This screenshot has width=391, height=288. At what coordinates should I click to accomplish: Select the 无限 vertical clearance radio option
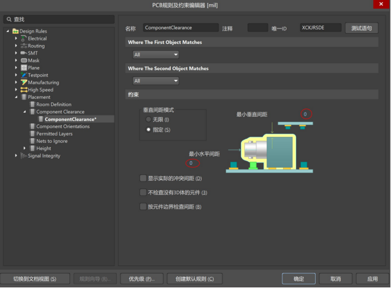148,120
